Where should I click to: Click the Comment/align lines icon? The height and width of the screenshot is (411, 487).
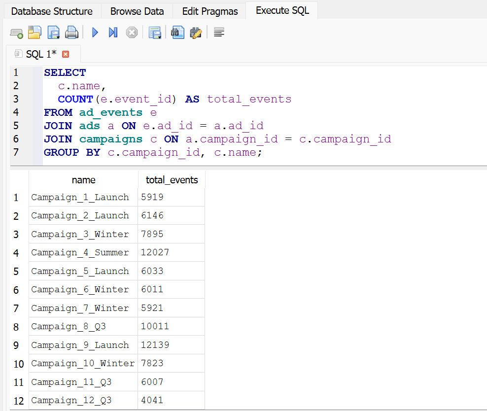click(x=219, y=33)
